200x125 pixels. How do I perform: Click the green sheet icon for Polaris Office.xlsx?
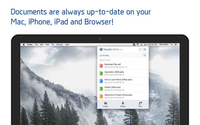[101, 89]
